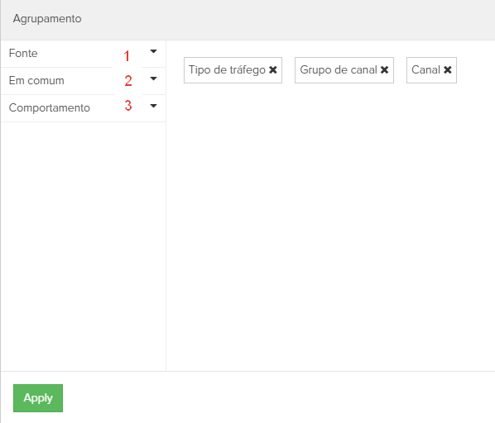Click the red number 3 marker
This screenshot has height=423, width=495.
[x=127, y=106]
